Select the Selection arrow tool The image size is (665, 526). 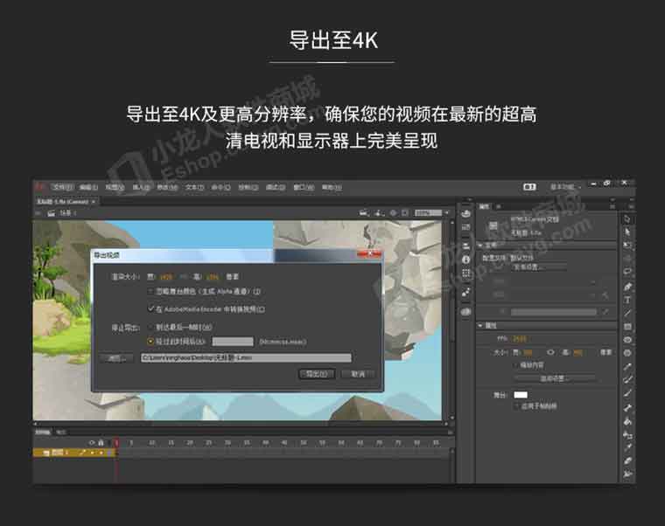(x=628, y=218)
